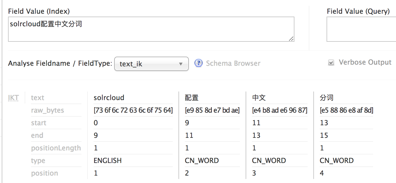The height and width of the screenshot is (183, 396).
Task: Click the CN_WORD type for 分词
Action: (x=337, y=161)
